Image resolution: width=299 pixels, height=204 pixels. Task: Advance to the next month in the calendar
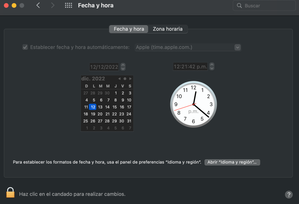pyautogui.click(x=131, y=78)
